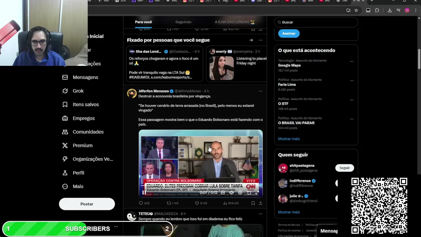The height and width of the screenshot is (237, 421).
Task: Open more options on TETEU post
Action: tap(260, 214)
